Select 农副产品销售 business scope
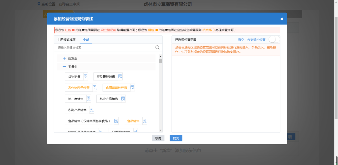Viewport: 338px width, 165px height. (77, 110)
